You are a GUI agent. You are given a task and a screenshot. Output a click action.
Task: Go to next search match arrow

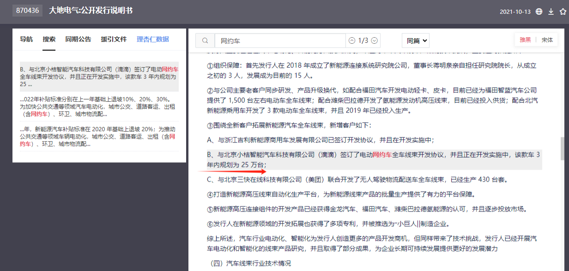tap(375, 41)
